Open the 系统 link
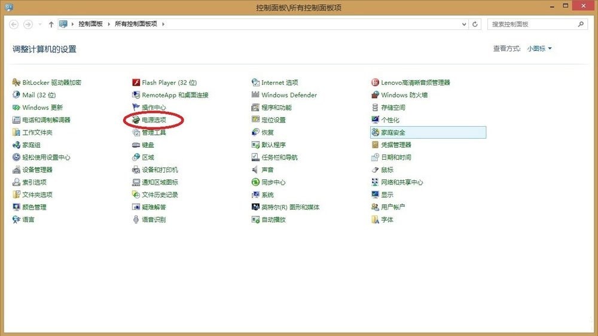598x336 pixels. (268, 194)
